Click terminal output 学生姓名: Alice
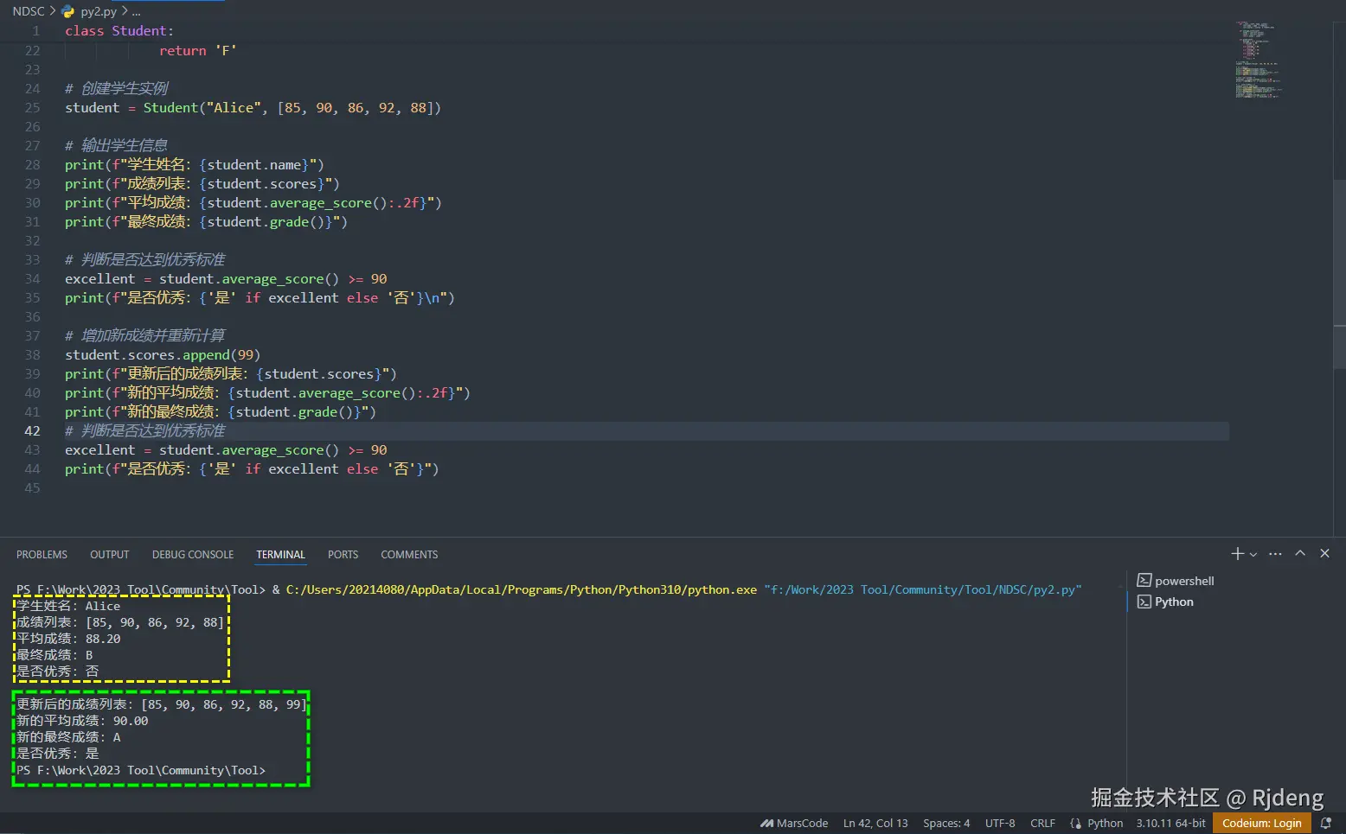1346x834 pixels. (68, 606)
